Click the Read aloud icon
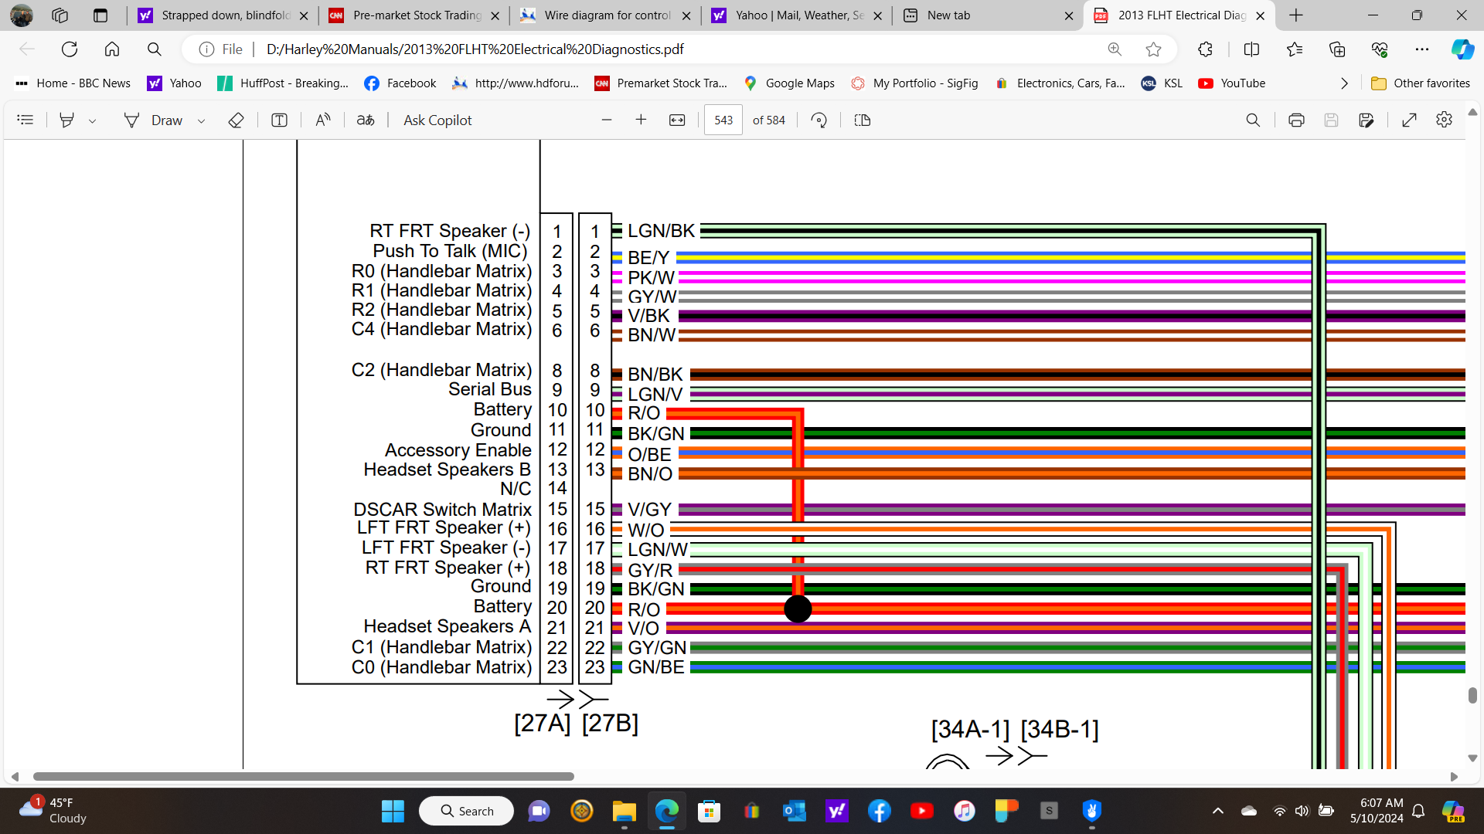1484x834 pixels. (x=323, y=120)
